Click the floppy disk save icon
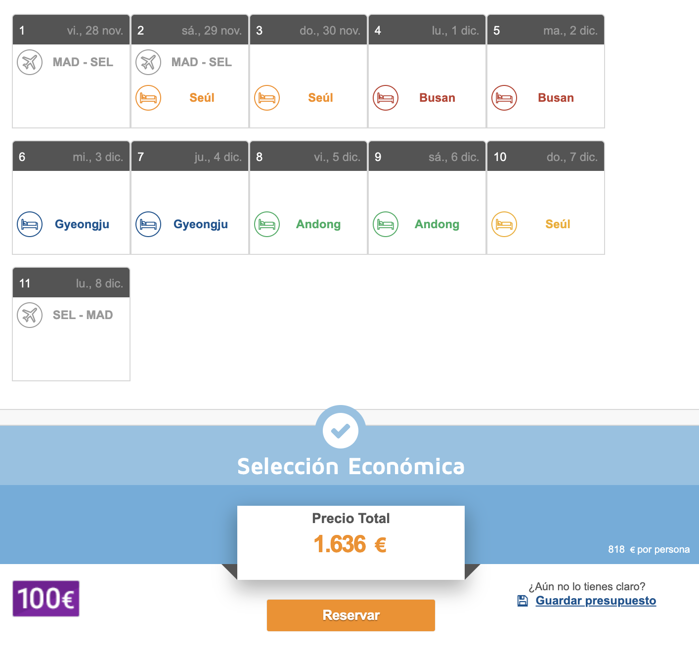Image resolution: width=699 pixels, height=650 pixels. 523,601
